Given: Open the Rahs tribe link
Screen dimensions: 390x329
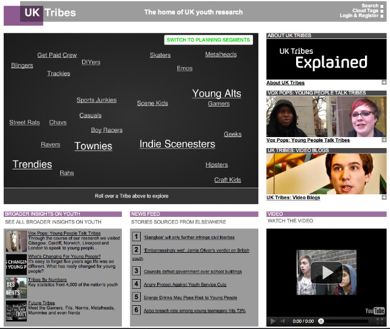Looking at the screenshot, I should click(x=67, y=173).
